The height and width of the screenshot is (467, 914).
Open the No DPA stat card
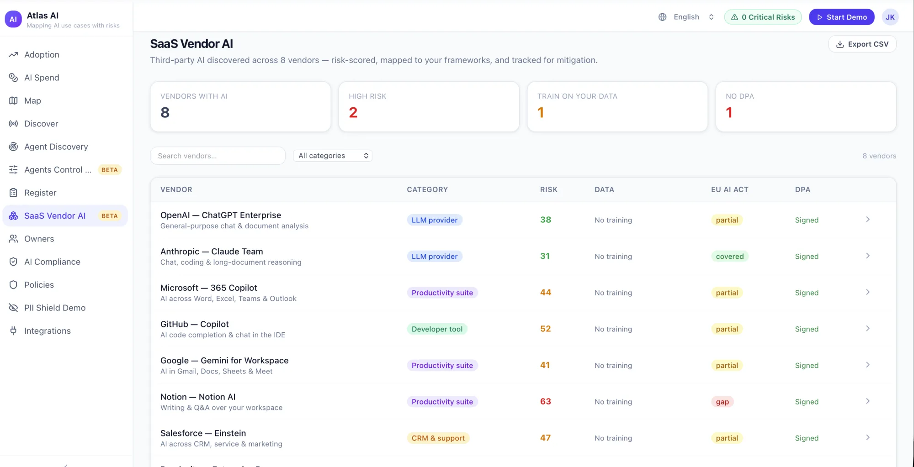tap(806, 107)
